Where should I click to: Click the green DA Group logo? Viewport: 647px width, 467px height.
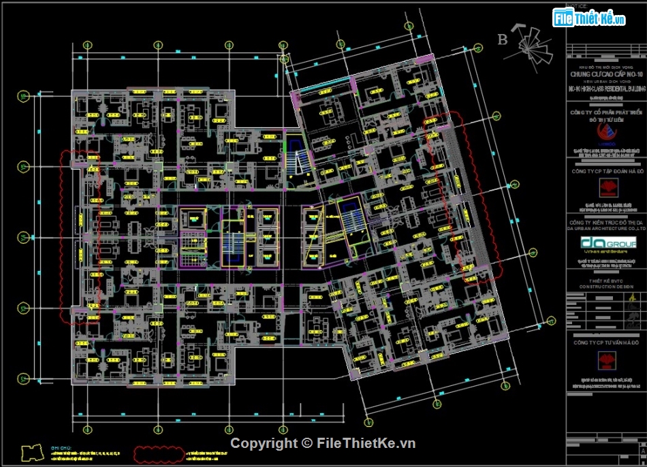point(607,244)
